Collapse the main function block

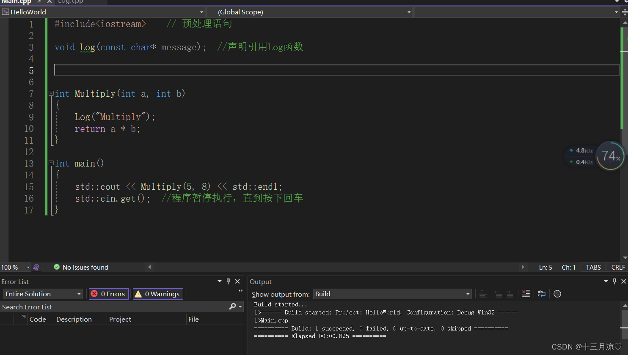pos(51,163)
